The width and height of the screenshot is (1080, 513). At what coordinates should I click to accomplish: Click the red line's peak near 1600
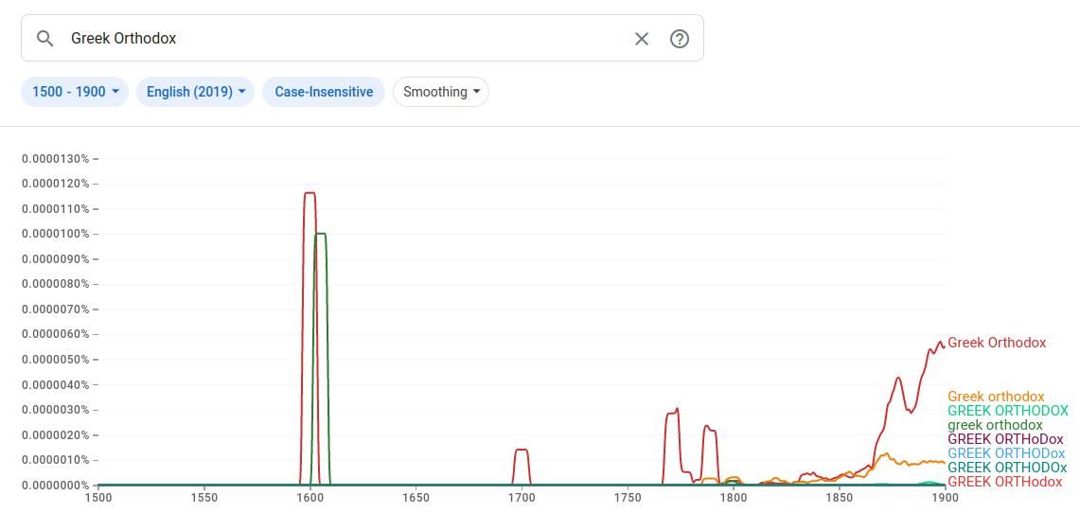310,193
